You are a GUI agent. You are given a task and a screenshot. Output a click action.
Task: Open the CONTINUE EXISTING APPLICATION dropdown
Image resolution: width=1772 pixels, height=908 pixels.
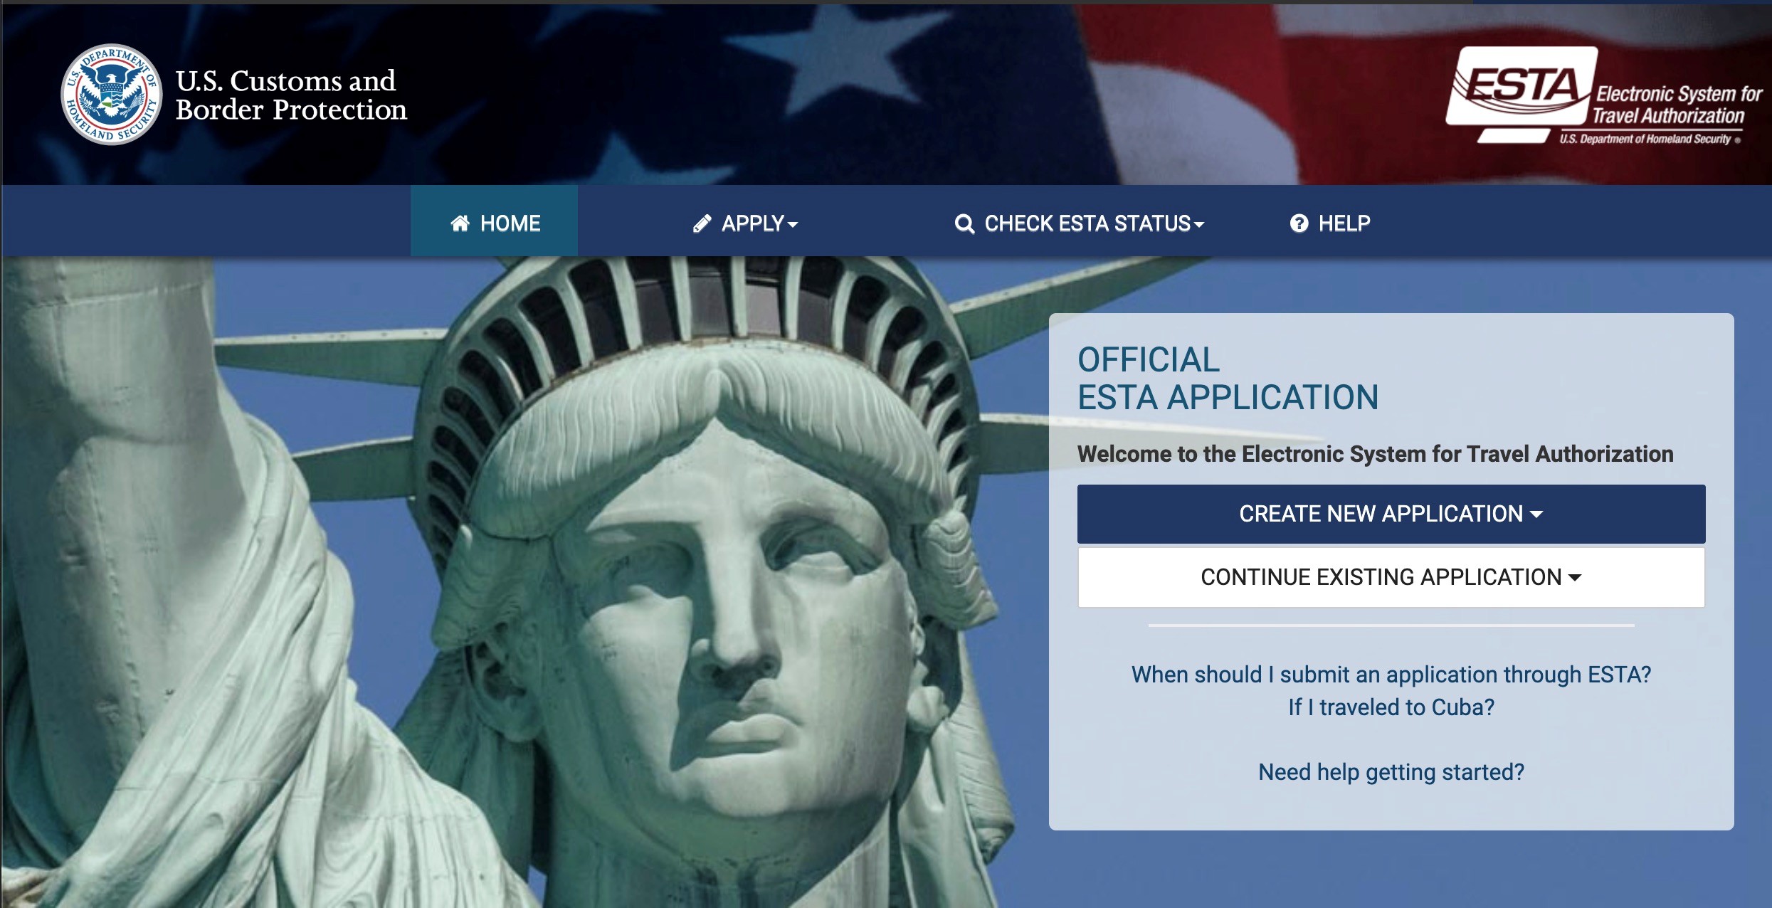[x=1391, y=577]
